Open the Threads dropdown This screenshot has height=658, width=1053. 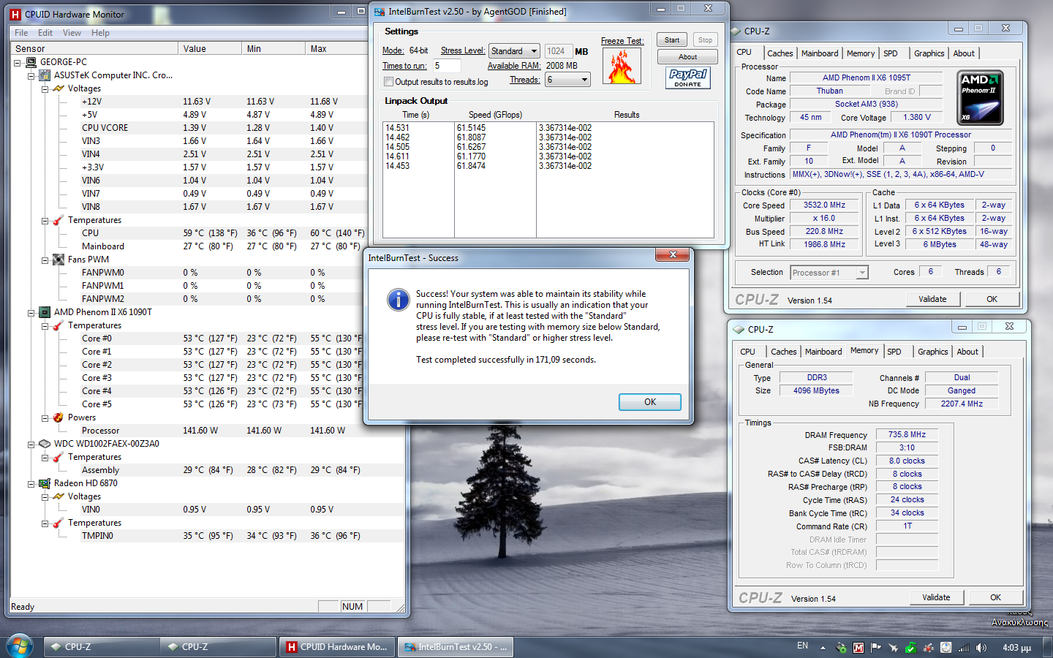click(x=567, y=80)
